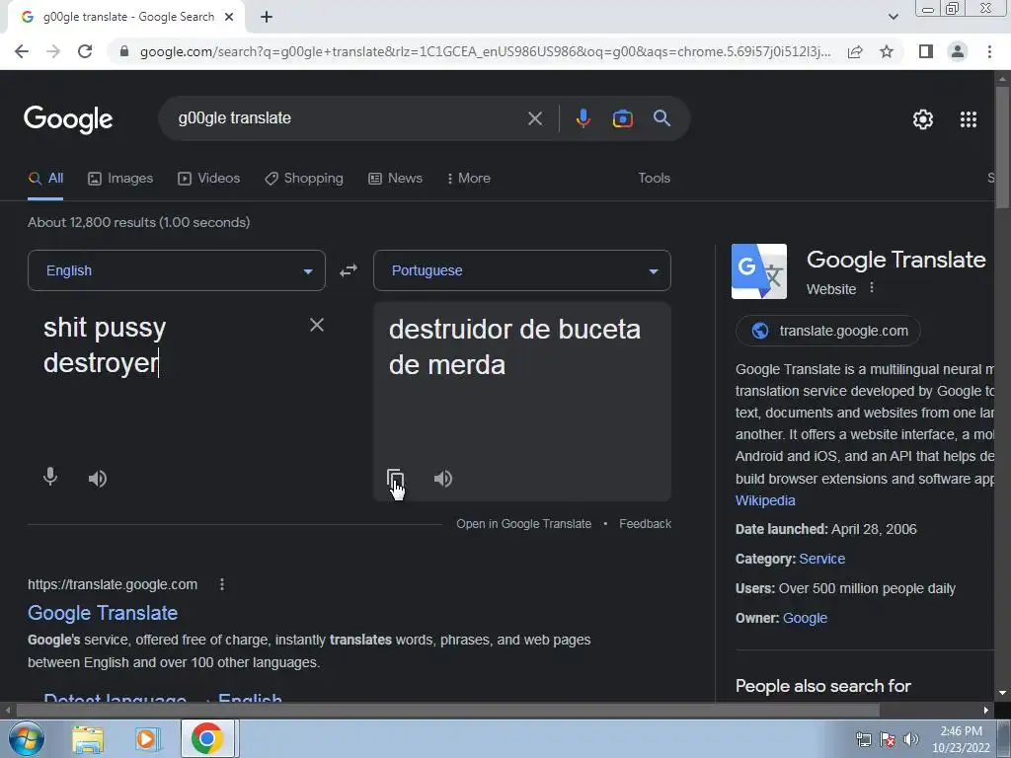This screenshot has height=758, width=1011.
Task: Open the browser side panel icon
Action: point(926,51)
